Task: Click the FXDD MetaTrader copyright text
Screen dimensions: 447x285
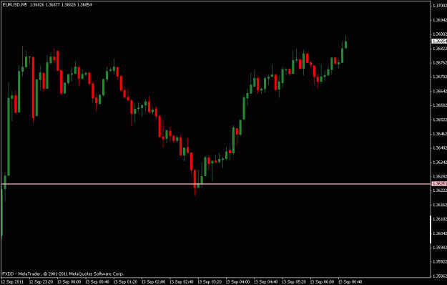Action: [x=63, y=274]
